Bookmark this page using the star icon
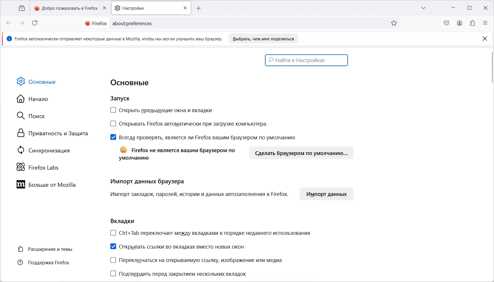The height and width of the screenshot is (282, 494). click(x=394, y=23)
